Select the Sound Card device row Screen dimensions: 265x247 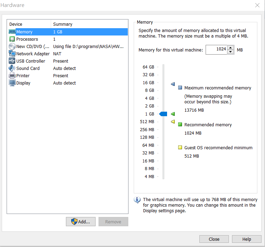tap(68, 68)
